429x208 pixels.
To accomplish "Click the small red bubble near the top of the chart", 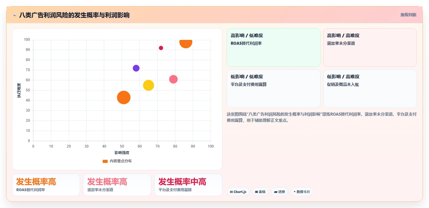I will point(161,48).
